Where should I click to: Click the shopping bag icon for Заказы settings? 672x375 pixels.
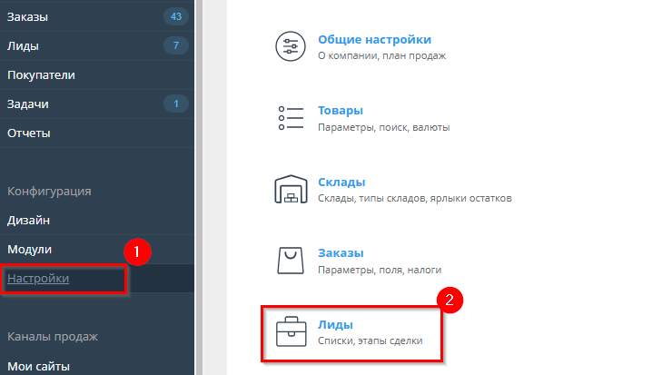point(292,262)
